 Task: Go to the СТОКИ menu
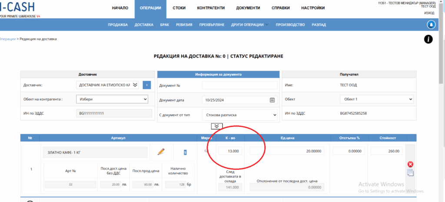(x=179, y=8)
